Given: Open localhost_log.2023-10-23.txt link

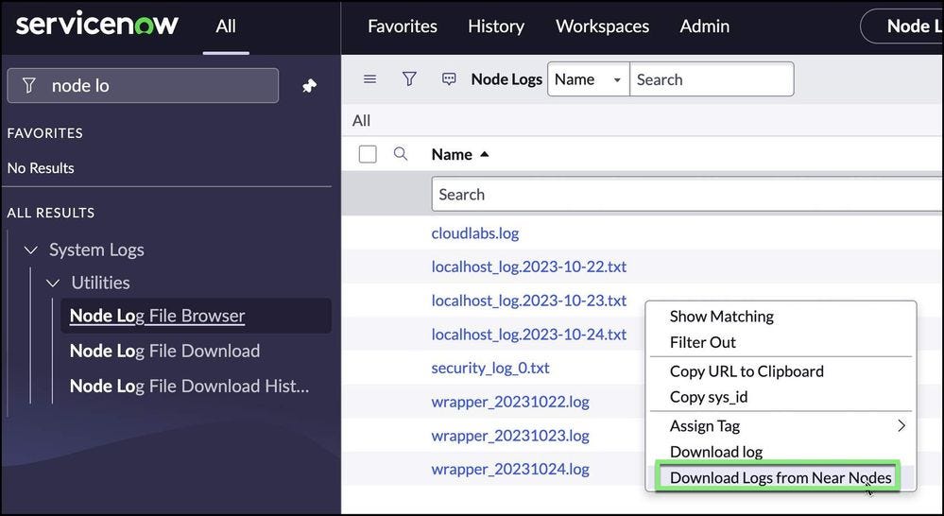Looking at the screenshot, I should pos(528,301).
